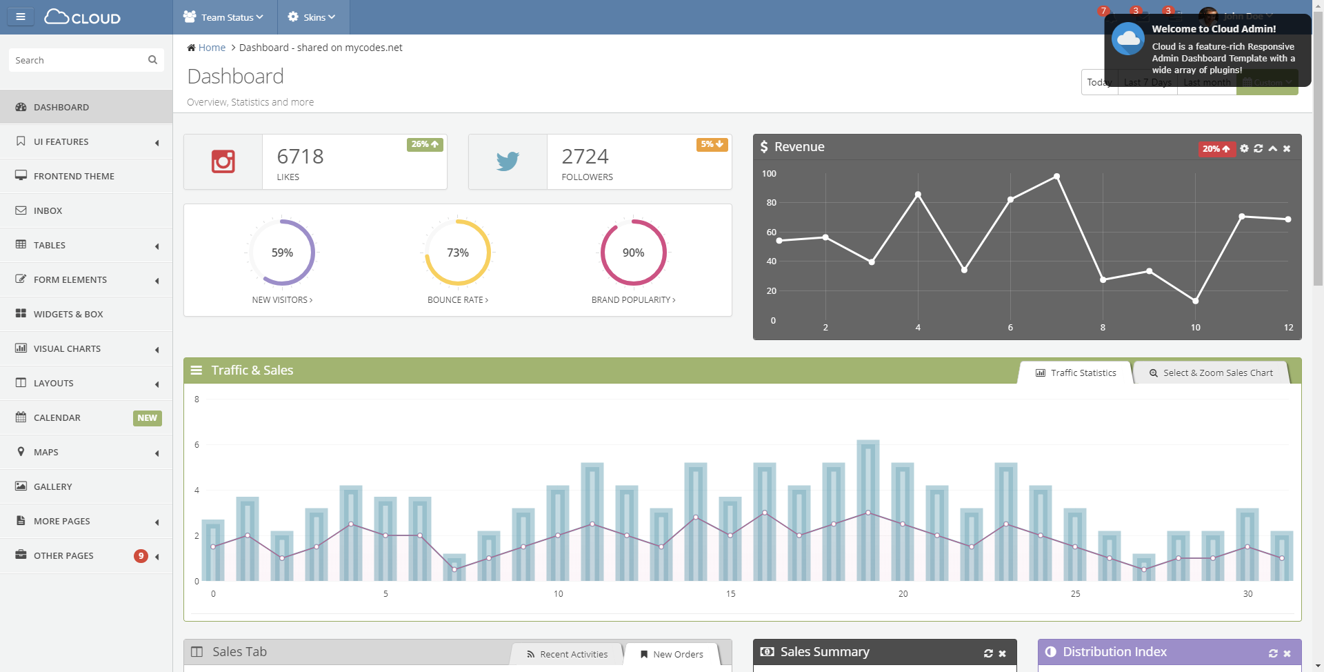Open the Brand Popularity link
This screenshot has width=1324, height=672.
coord(634,300)
